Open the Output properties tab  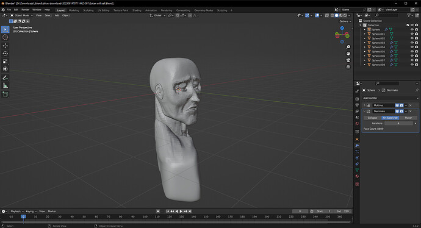click(x=357, y=105)
